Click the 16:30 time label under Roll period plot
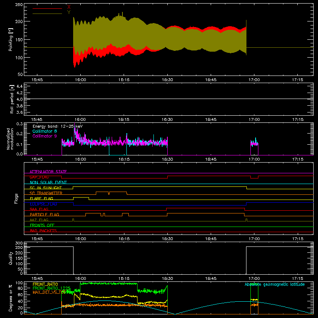This screenshot has width=318, height=318. coord(167,120)
